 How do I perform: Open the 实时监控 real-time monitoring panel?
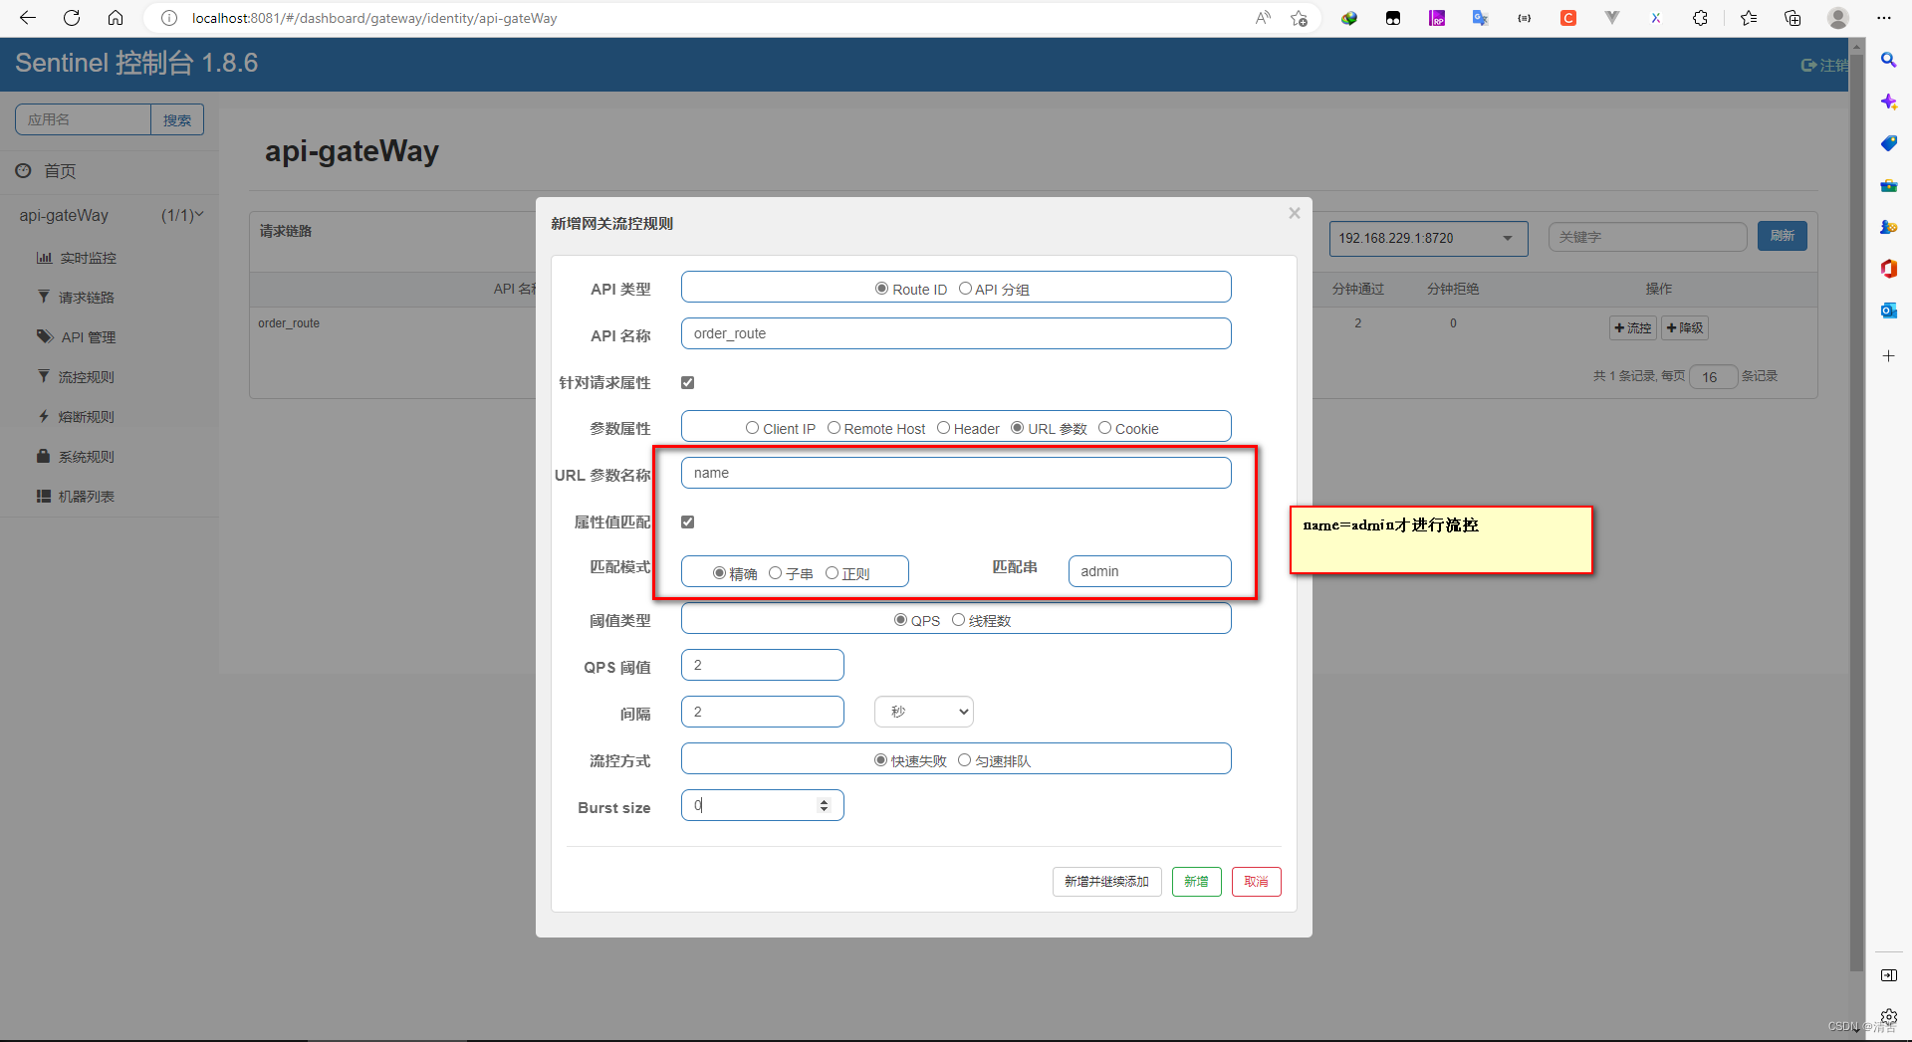click(86, 257)
